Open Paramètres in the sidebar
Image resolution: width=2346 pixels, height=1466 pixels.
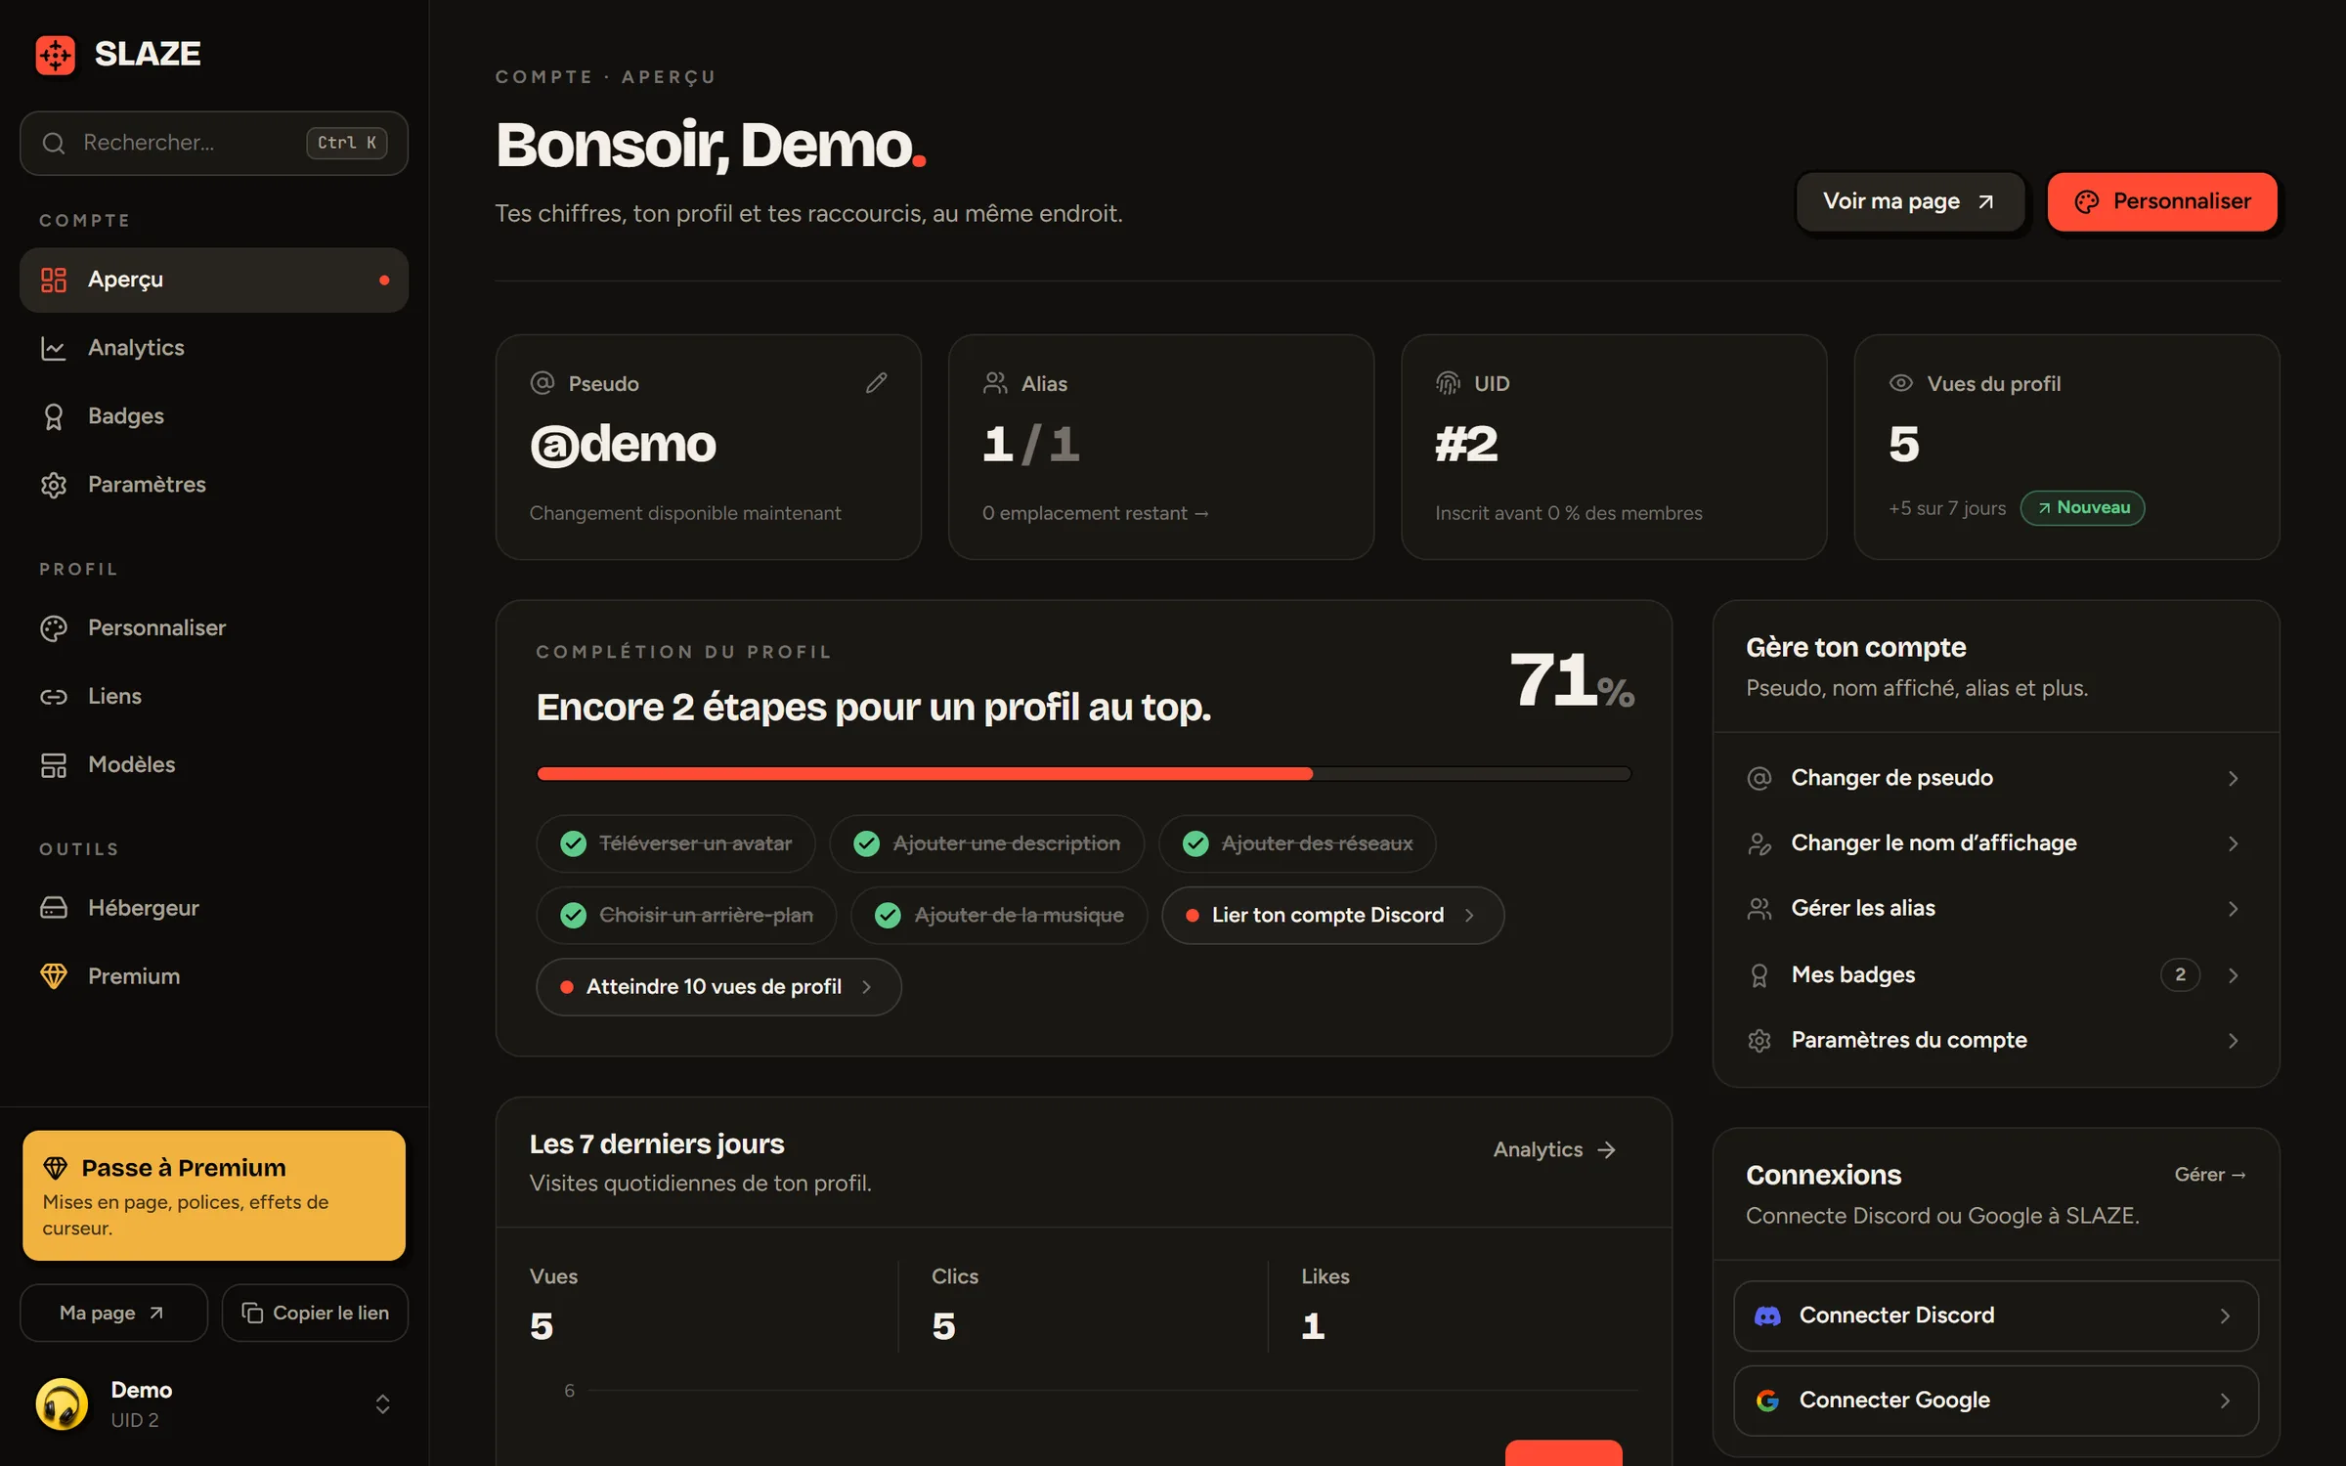[x=214, y=486]
